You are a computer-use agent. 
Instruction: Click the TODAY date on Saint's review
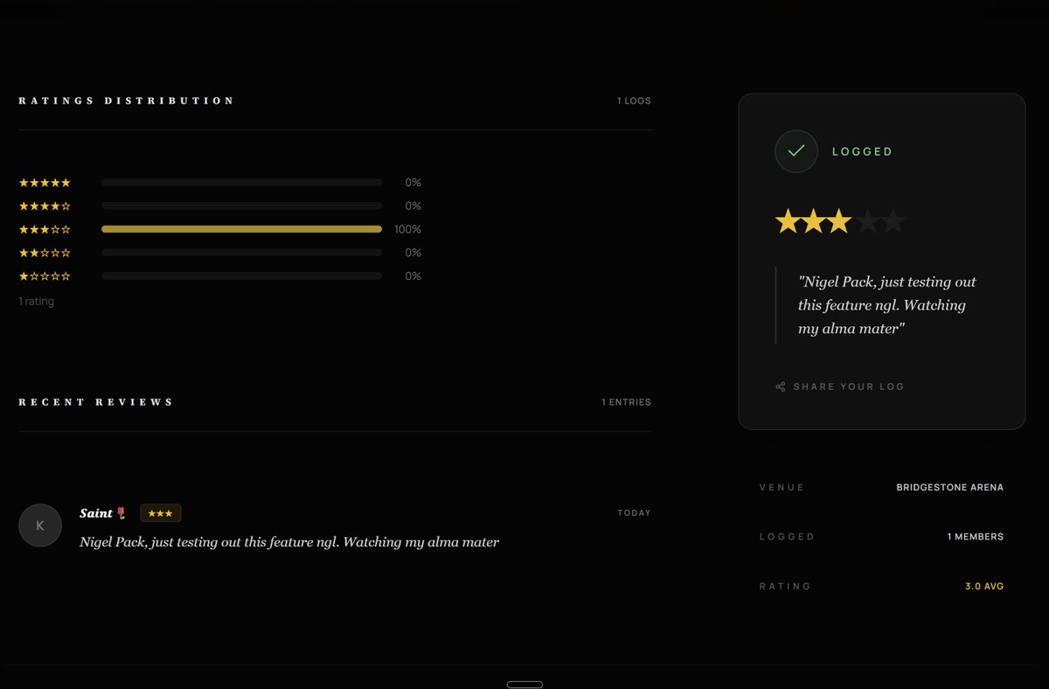tap(634, 513)
